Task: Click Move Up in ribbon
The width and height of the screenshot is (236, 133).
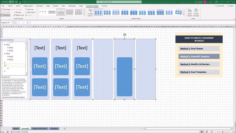Action: pos(29,10)
